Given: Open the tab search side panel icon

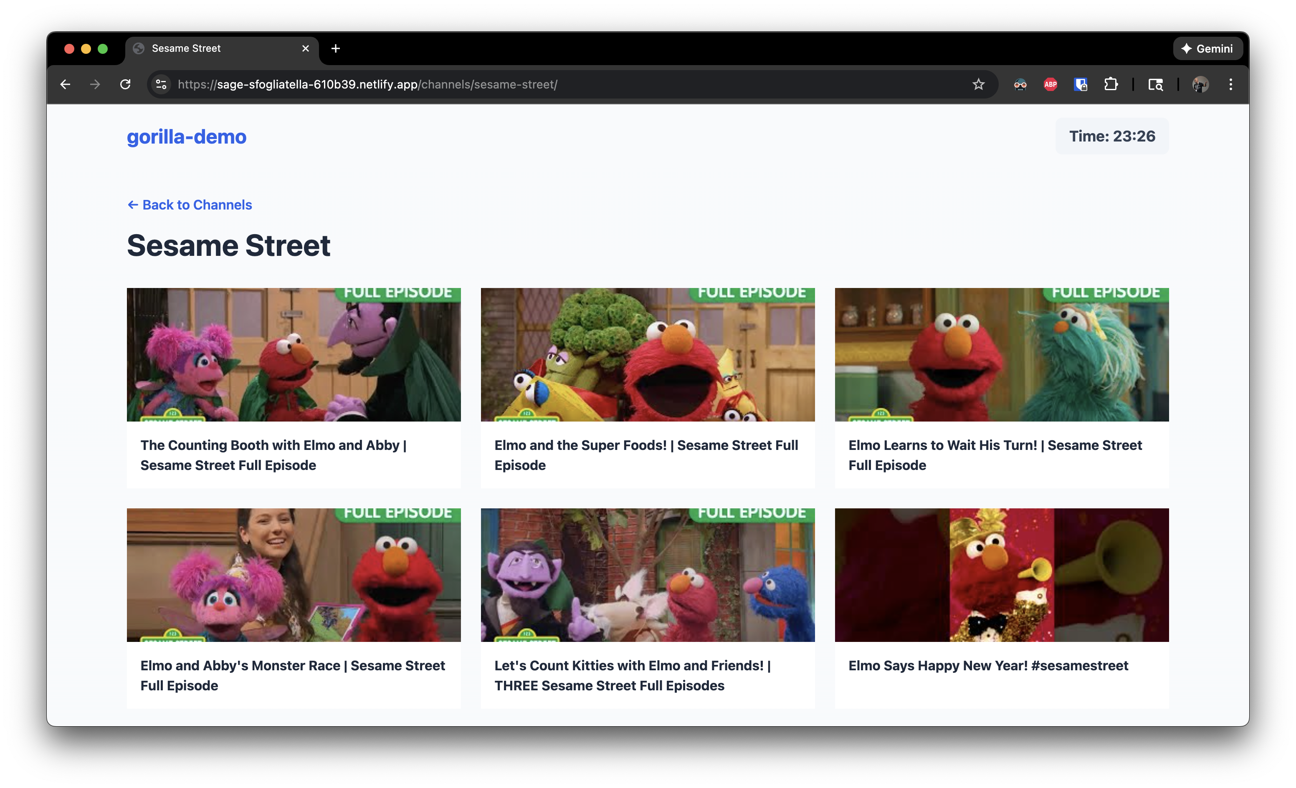Looking at the screenshot, I should 1155,85.
